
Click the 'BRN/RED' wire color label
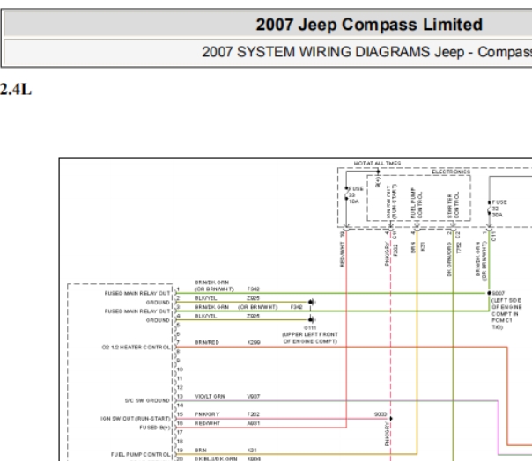point(207,343)
